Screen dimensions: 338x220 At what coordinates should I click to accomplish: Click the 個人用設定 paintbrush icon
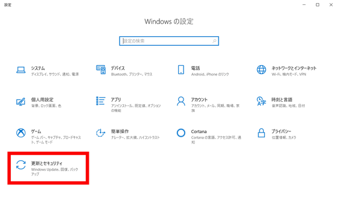tap(21, 101)
